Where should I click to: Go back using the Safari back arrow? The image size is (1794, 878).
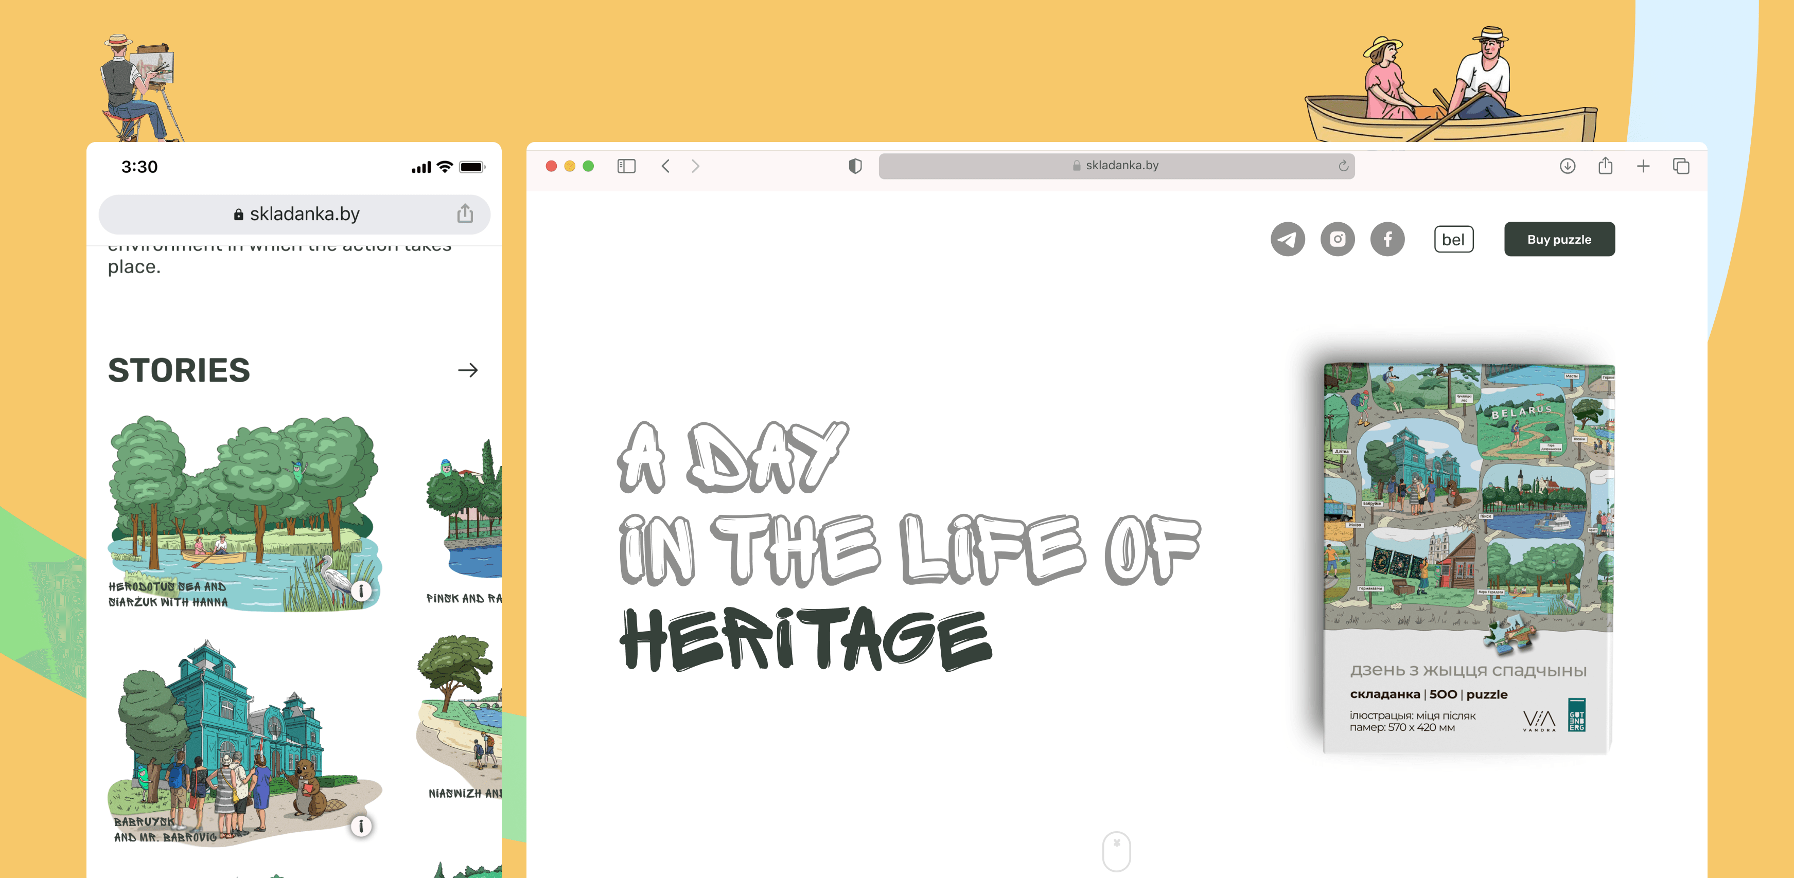click(x=666, y=166)
